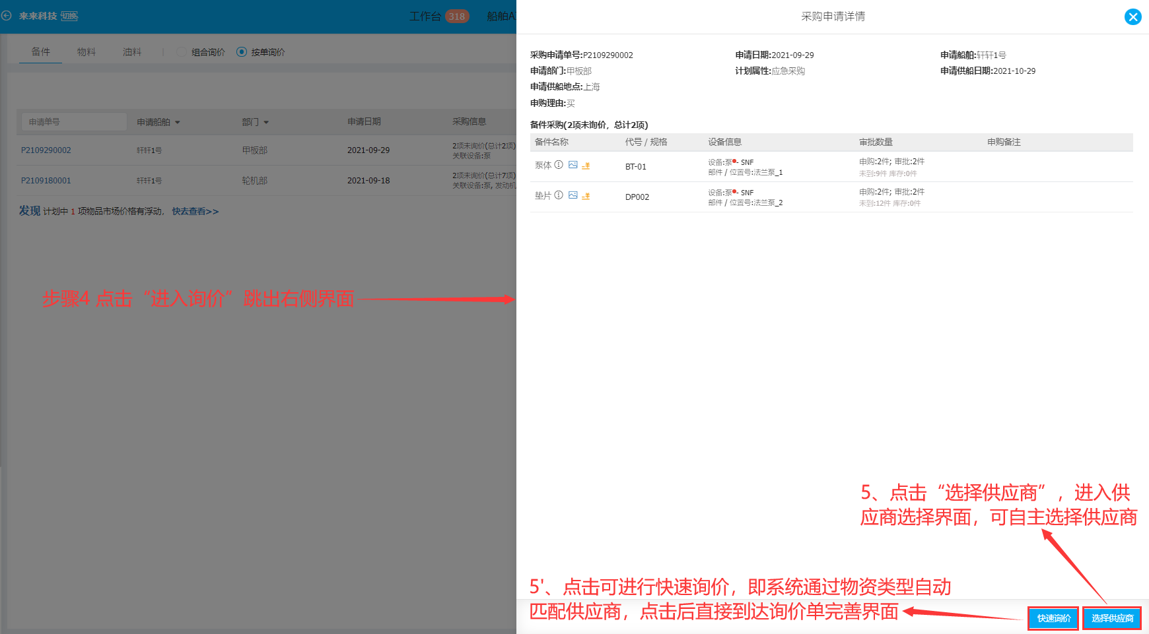Click the 318 notification badge
The image size is (1149, 634).
[457, 16]
